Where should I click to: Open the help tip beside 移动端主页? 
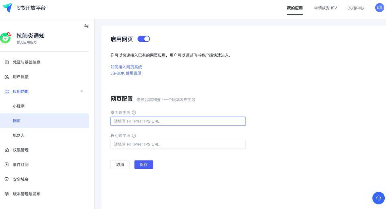tap(134, 136)
